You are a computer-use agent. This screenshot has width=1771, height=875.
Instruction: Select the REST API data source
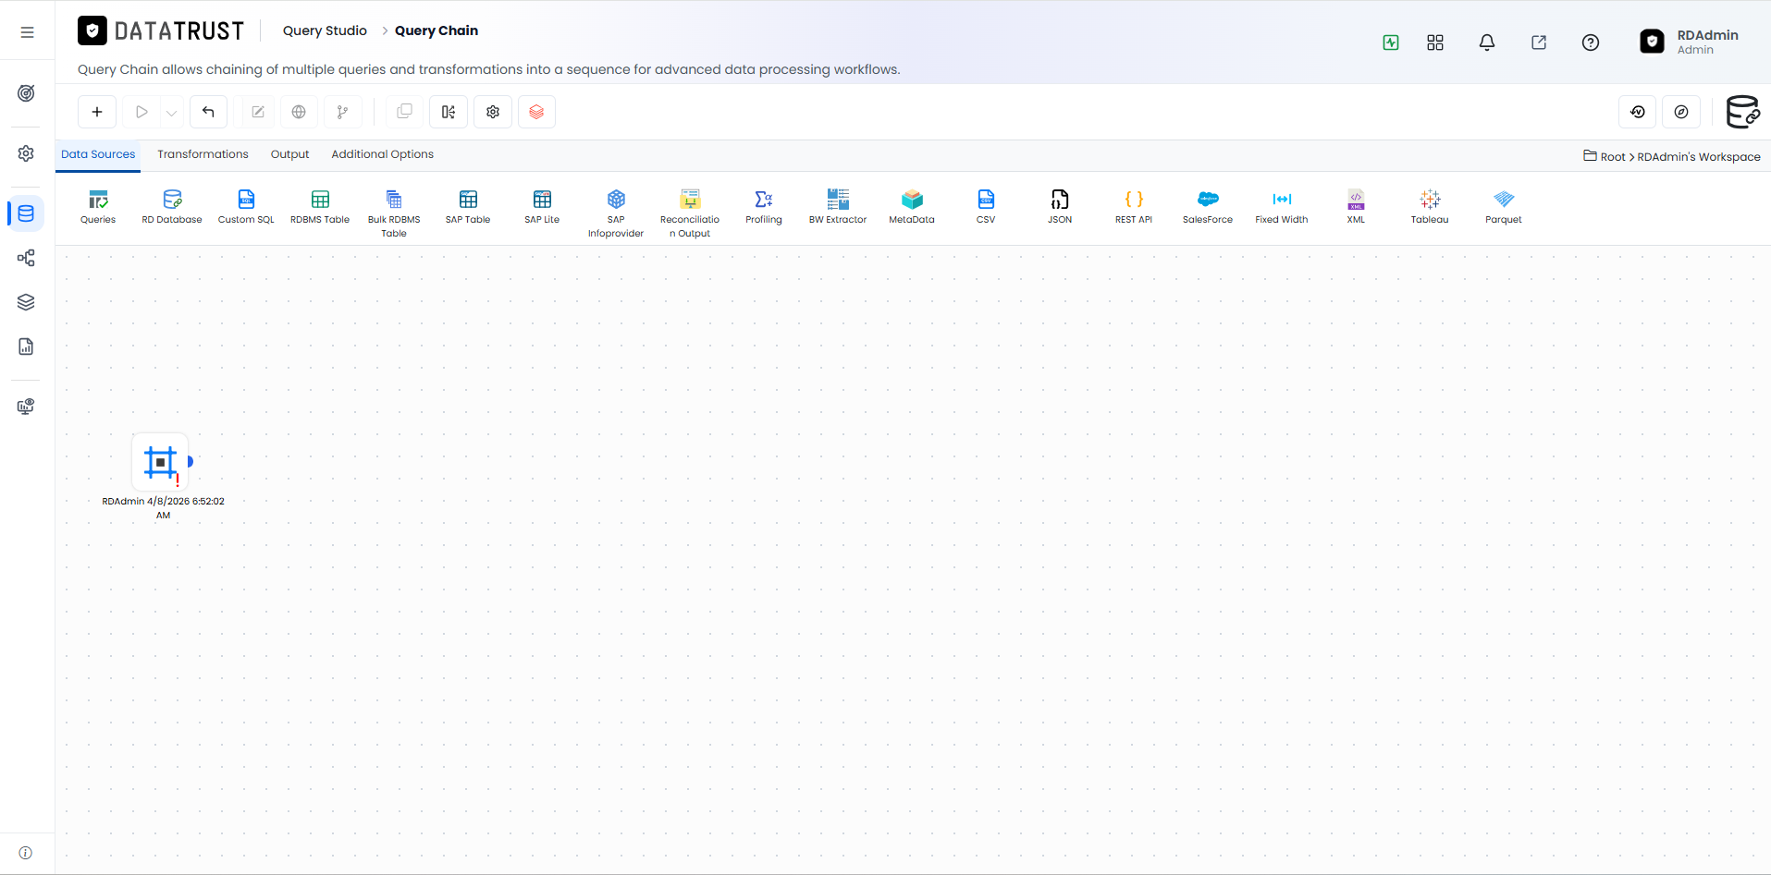pyautogui.click(x=1134, y=207)
